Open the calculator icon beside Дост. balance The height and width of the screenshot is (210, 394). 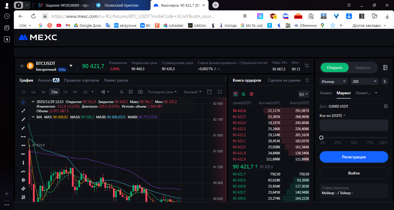tap(386, 106)
